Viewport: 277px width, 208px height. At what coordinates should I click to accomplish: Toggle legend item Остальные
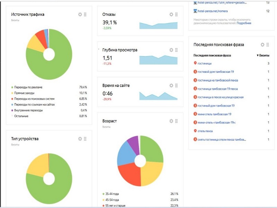click(20, 116)
